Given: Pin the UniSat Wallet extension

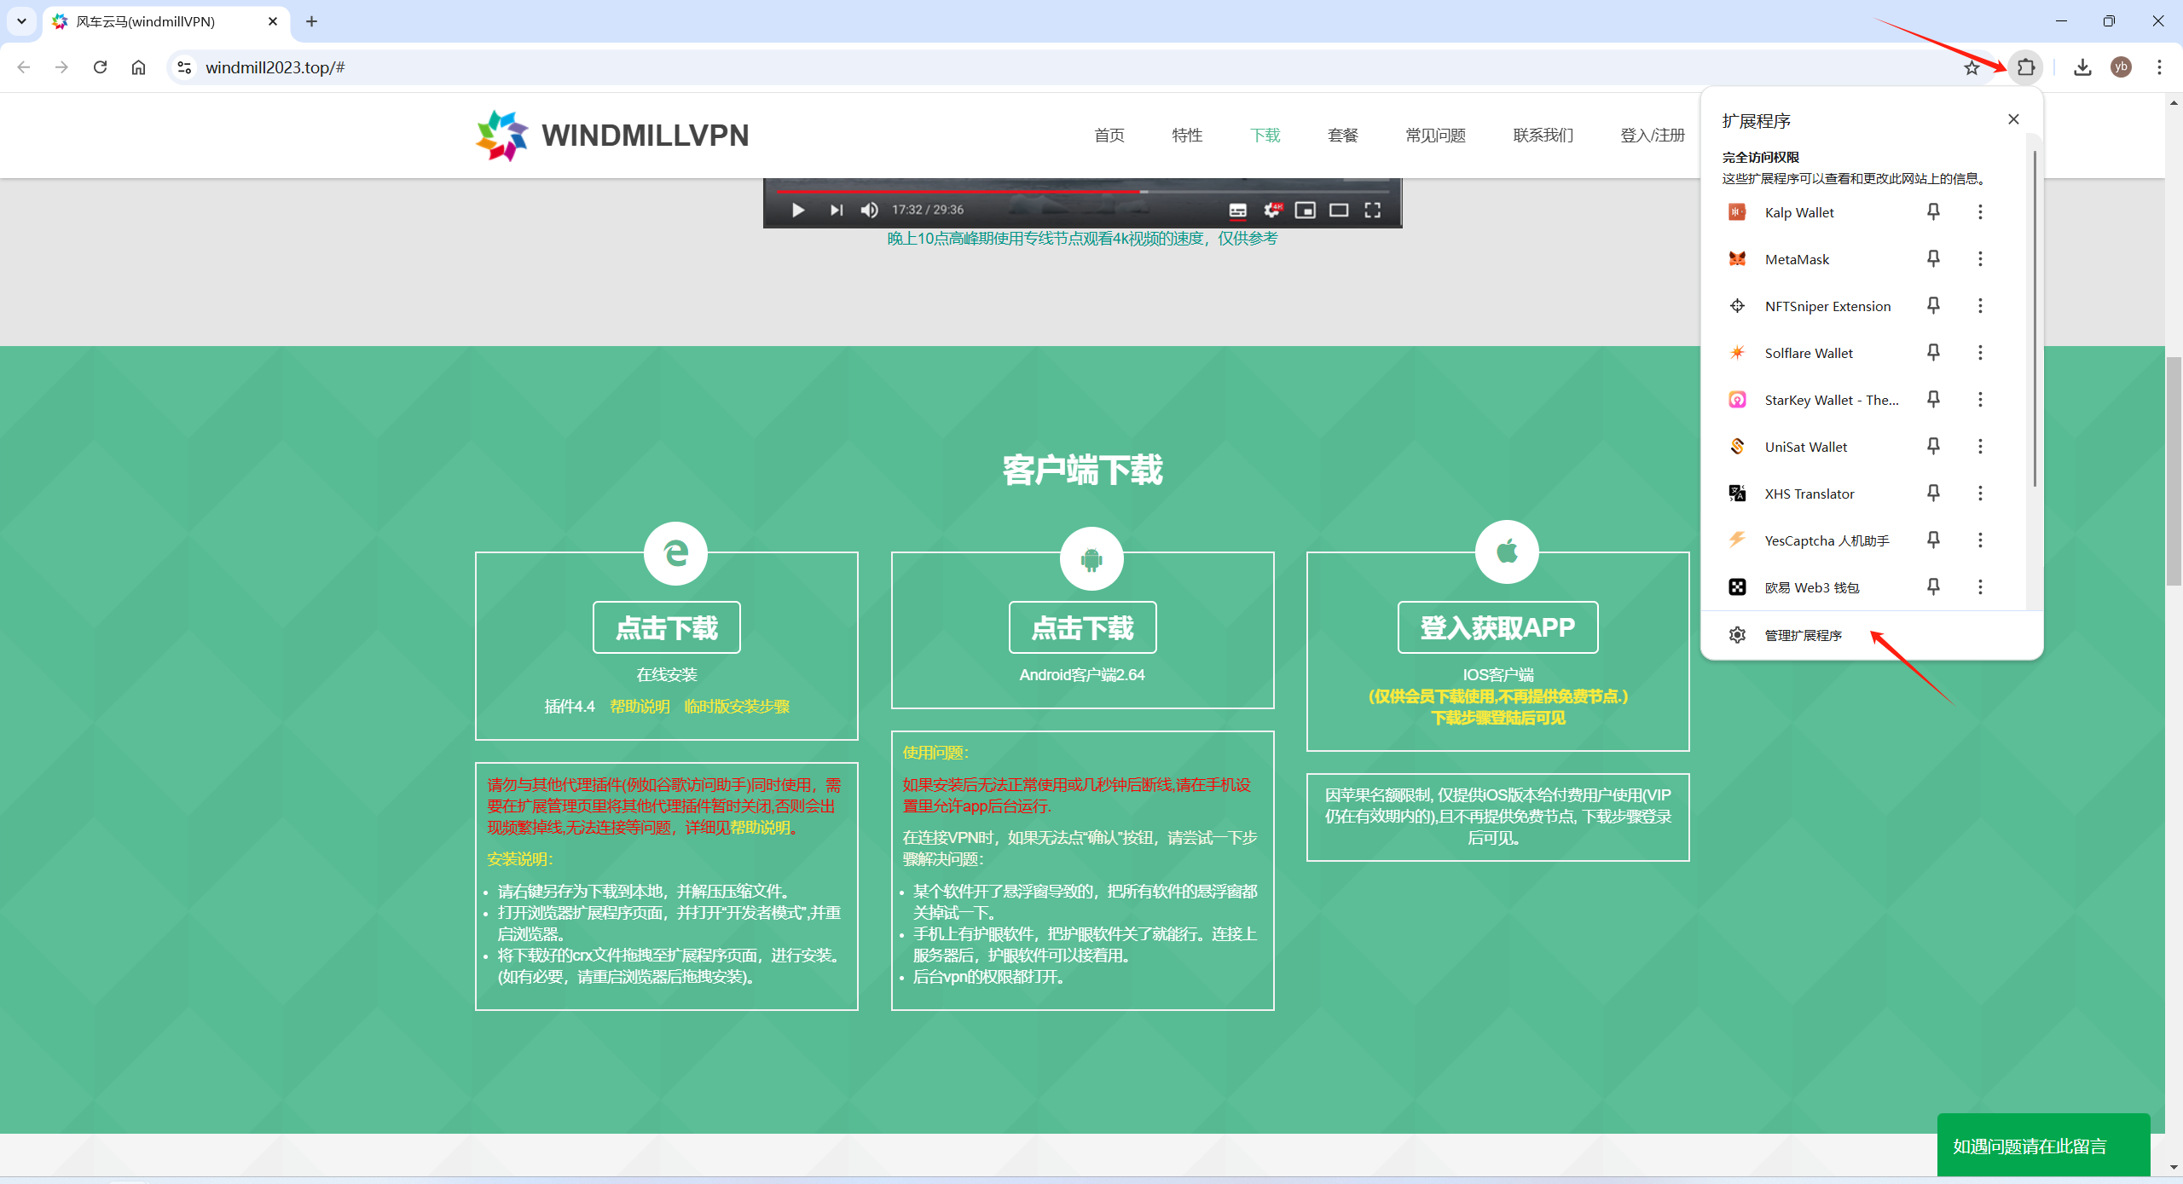Looking at the screenshot, I should point(1933,446).
